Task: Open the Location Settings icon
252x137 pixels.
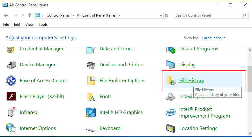Action: tap(171, 128)
